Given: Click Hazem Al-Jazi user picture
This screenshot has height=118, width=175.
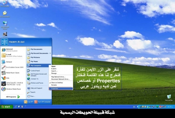Looking at the screenshot, I should coord(4,42).
